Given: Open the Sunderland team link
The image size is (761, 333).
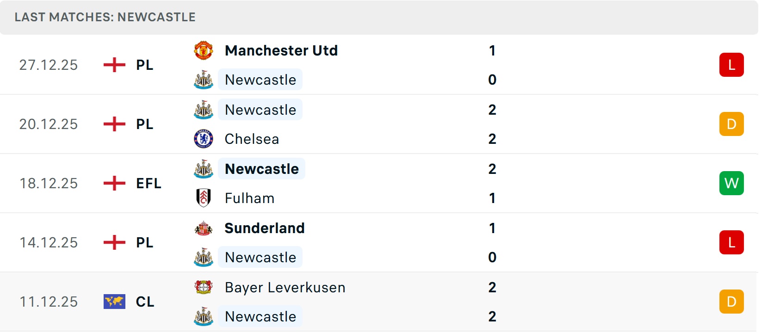Looking at the screenshot, I should [265, 228].
